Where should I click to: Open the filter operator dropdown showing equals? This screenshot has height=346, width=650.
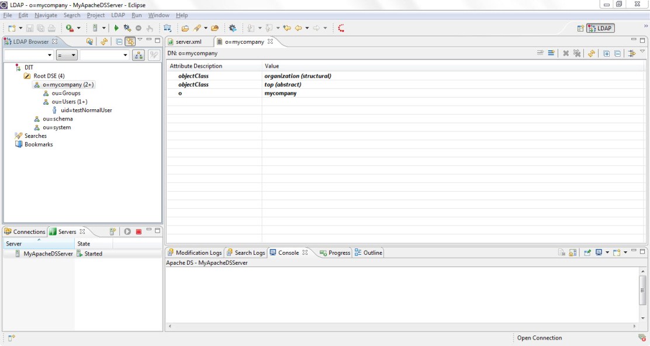pyautogui.click(x=67, y=55)
